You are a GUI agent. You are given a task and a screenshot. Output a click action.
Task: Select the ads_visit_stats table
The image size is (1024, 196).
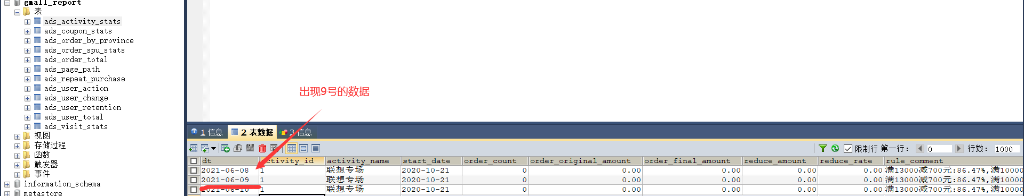point(76,126)
